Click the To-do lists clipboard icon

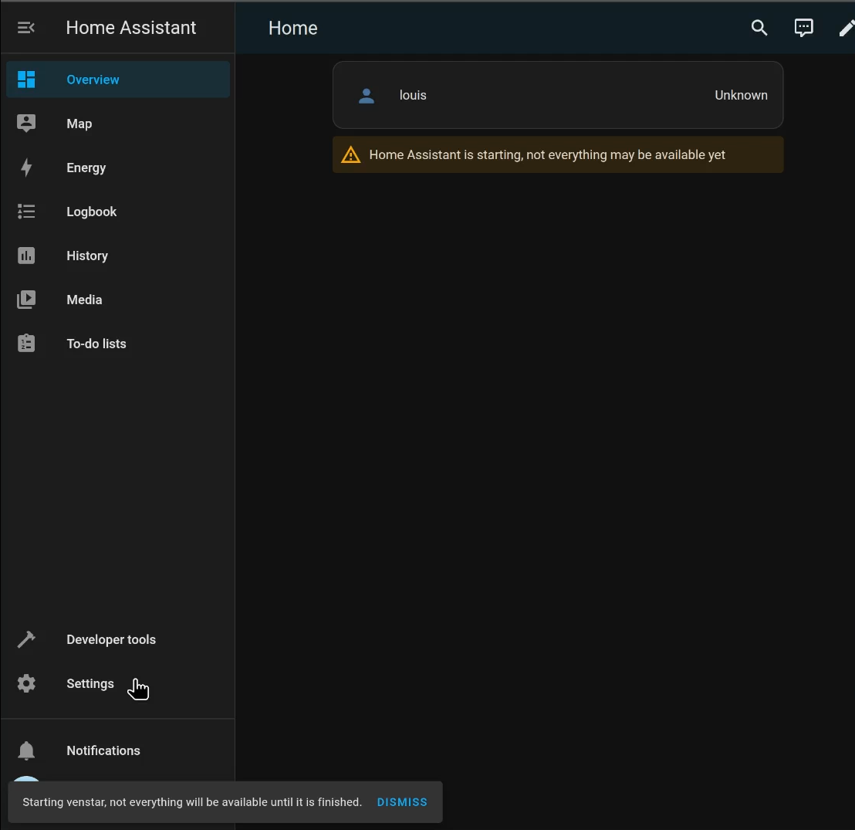click(26, 344)
